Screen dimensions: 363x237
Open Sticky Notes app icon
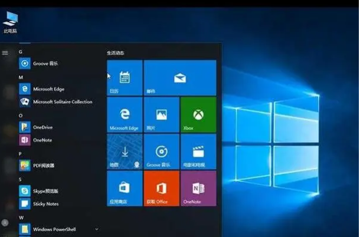[x=25, y=204]
